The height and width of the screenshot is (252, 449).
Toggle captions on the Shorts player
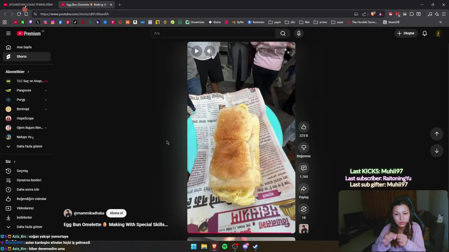pyautogui.click(x=264, y=51)
